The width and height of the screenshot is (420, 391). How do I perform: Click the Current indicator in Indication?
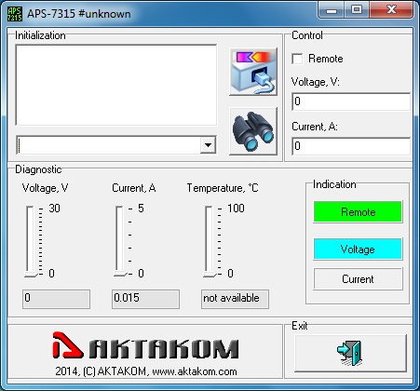(358, 279)
